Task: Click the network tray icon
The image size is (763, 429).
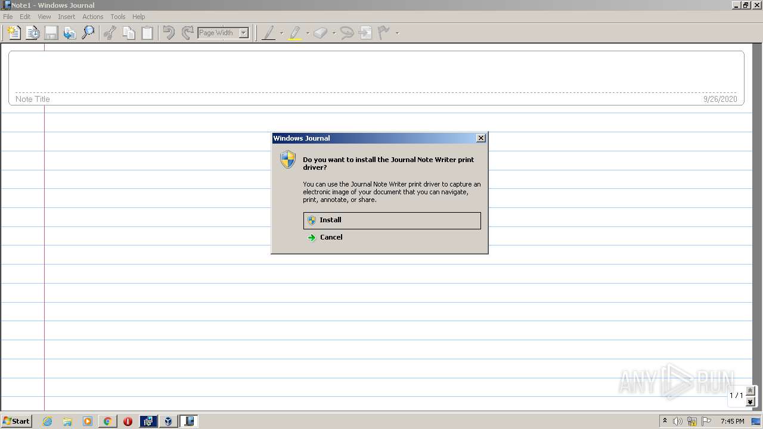Action: [x=692, y=421]
